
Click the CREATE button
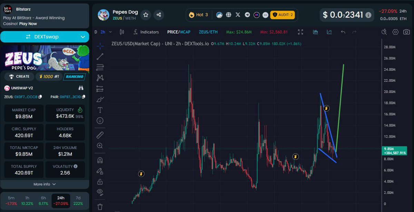pyautogui.click(x=19, y=77)
